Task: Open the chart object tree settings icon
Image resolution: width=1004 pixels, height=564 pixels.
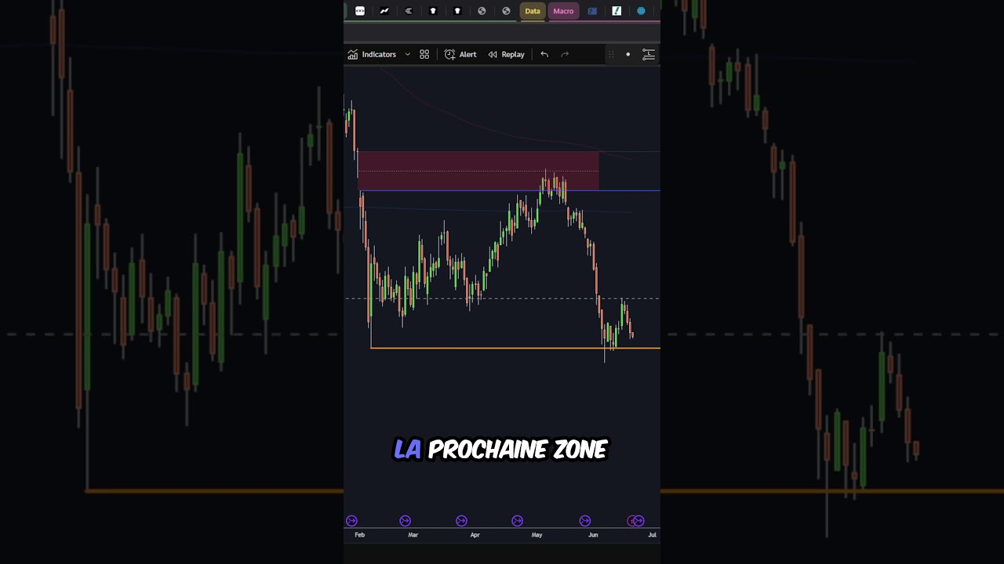Action: (649, 54)
